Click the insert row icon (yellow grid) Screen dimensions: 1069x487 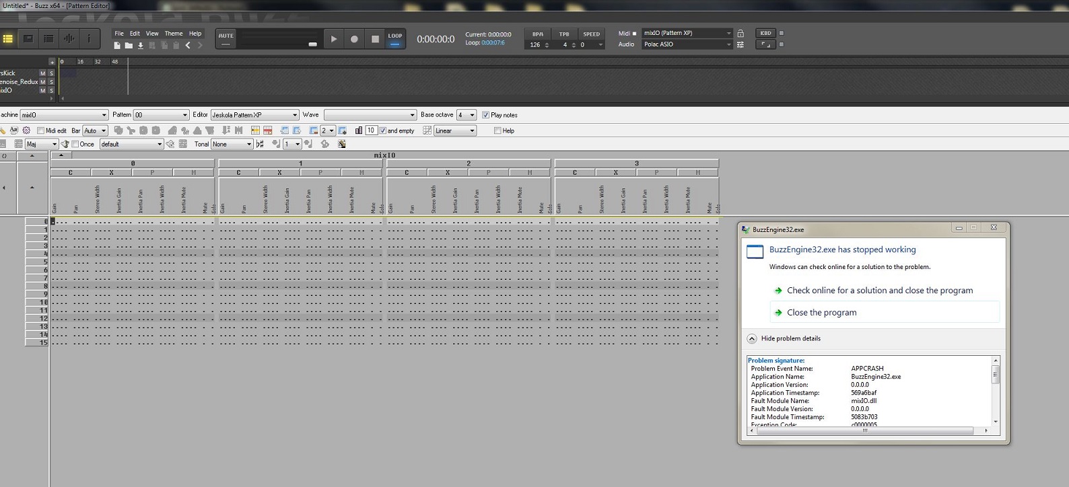pos(255,130)
